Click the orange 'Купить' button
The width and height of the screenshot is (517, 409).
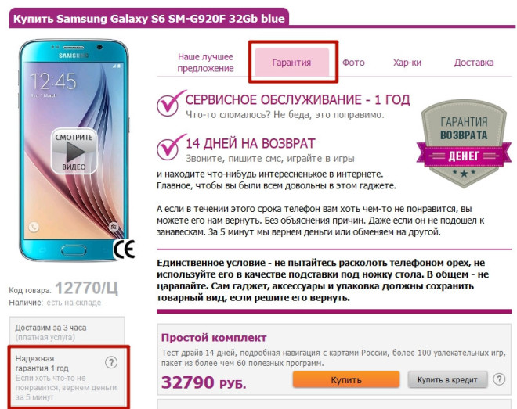click(346, 380)
